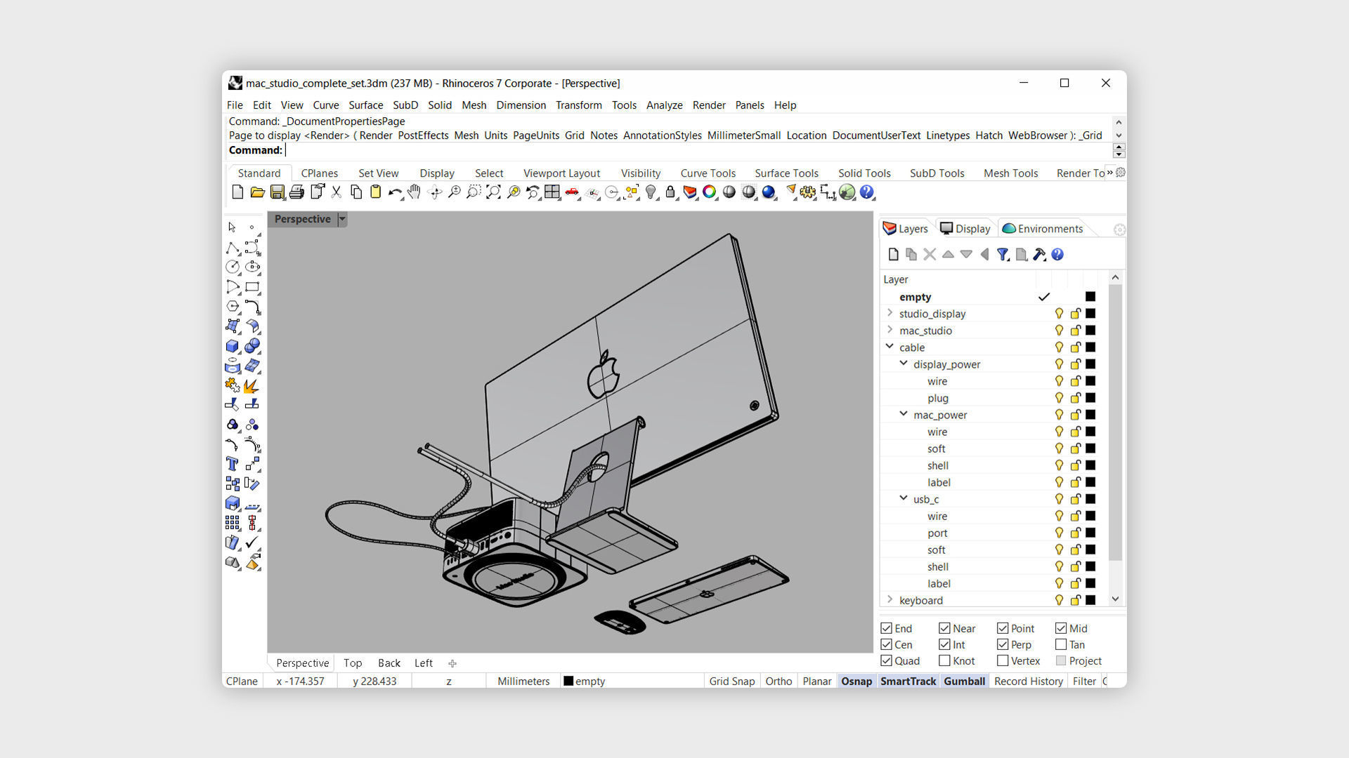Click the layer Filter funnel icon

(x=1003, y=255)
